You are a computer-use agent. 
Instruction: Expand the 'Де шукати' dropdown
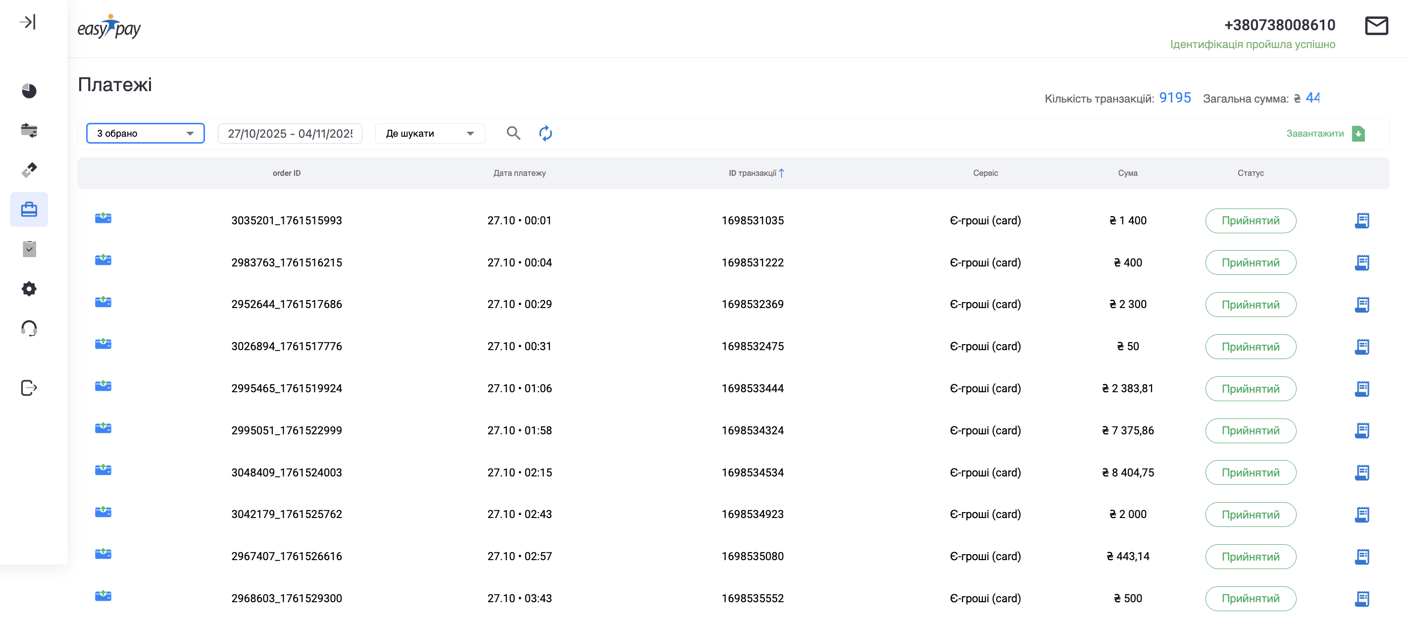point(430,133)
